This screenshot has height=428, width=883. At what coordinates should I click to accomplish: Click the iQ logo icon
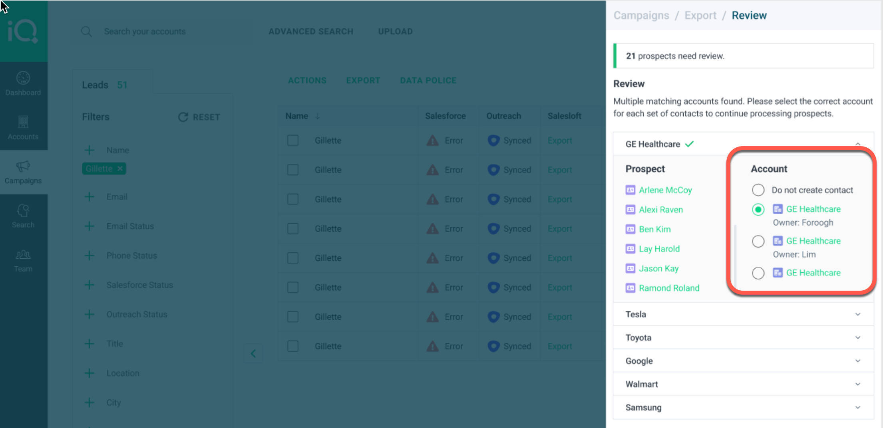23,31
